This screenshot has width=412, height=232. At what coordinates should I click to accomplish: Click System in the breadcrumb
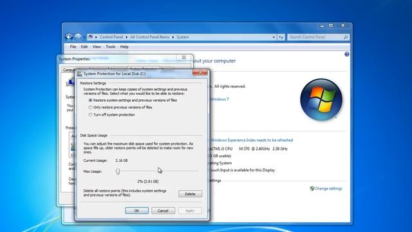pos(183,37)
